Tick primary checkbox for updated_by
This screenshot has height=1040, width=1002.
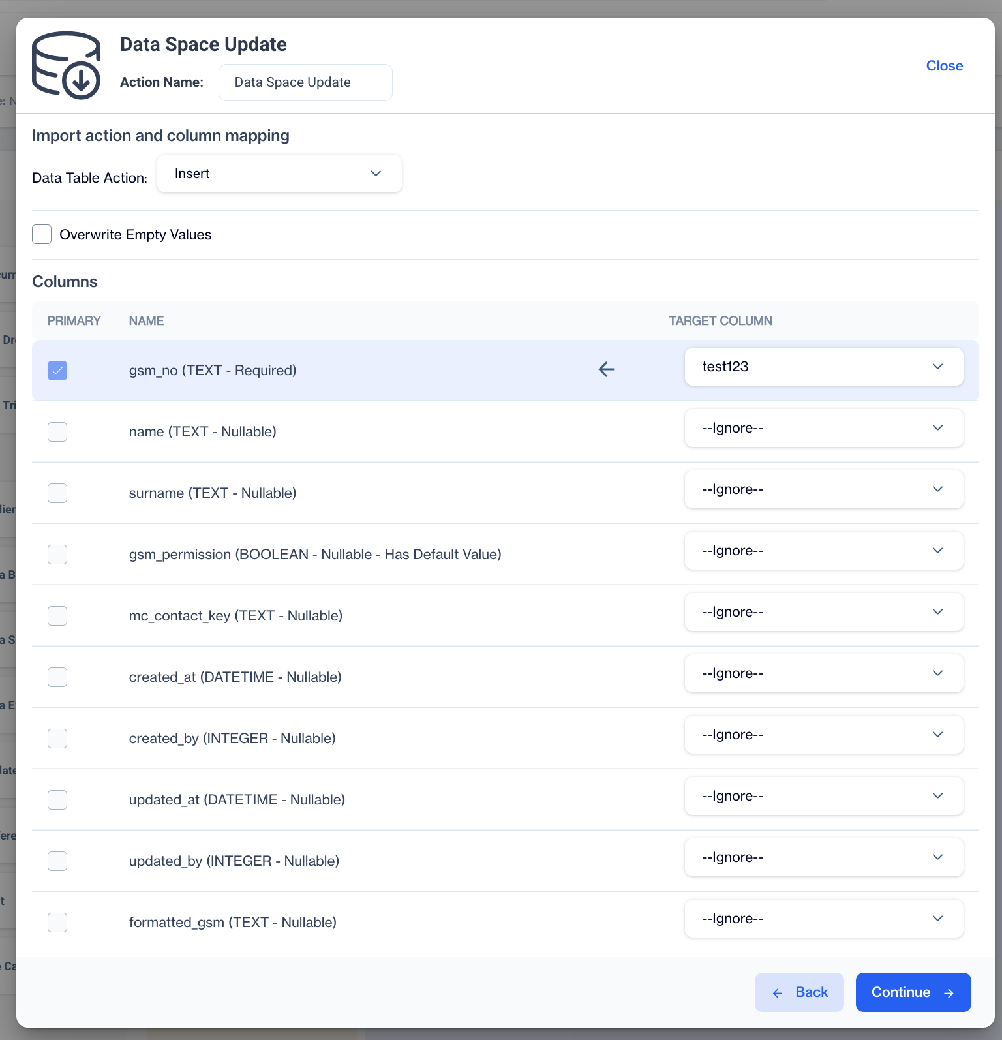click(57, 861)
